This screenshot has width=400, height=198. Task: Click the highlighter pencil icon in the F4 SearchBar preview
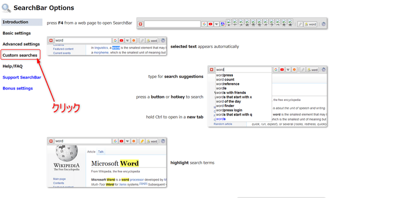[300, 24]
